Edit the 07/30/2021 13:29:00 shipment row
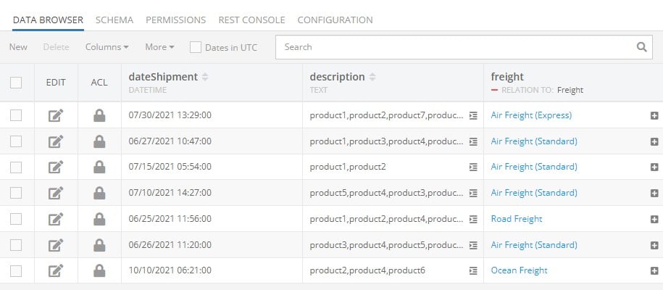Viewport: 663px width, 290px height. click(56, 115)
